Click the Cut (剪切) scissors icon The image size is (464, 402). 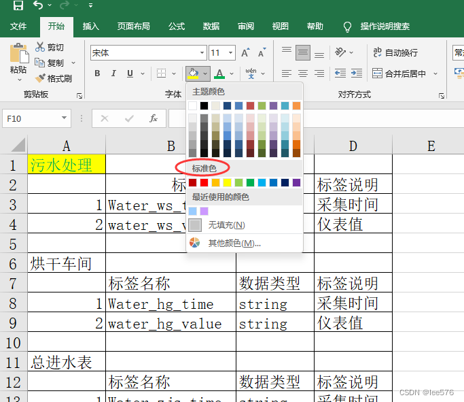41,48
